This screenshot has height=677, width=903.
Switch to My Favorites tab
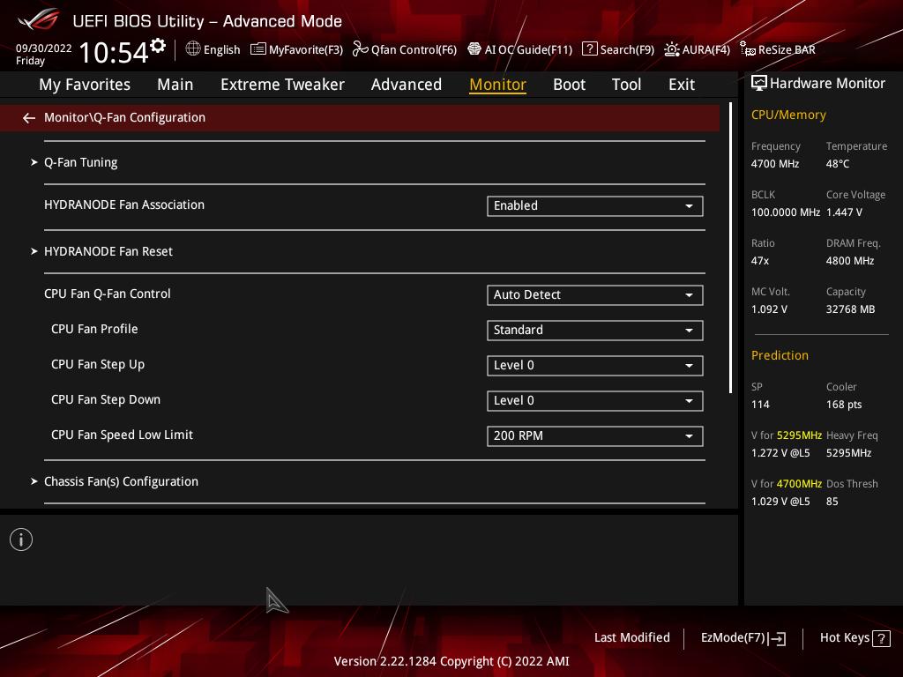(x=85, y=85)
